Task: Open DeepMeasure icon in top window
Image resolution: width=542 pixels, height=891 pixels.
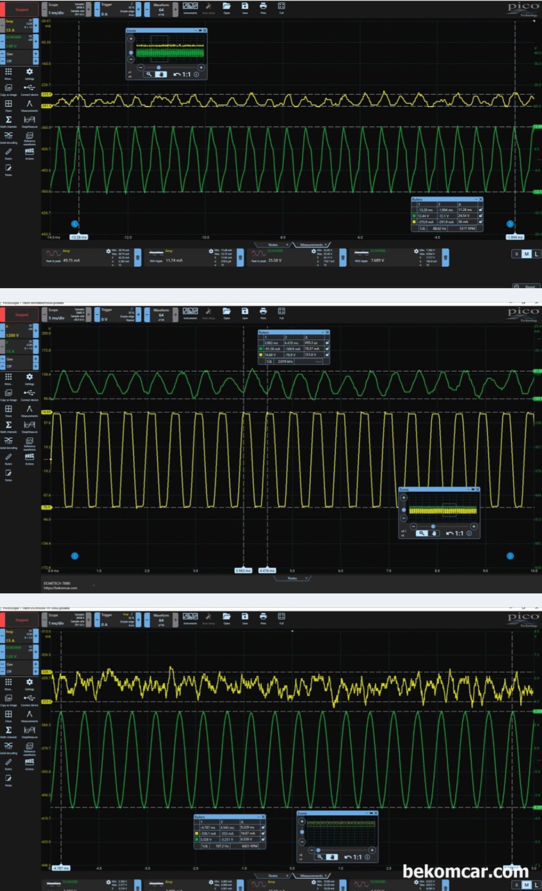Action: click(29, 119)
